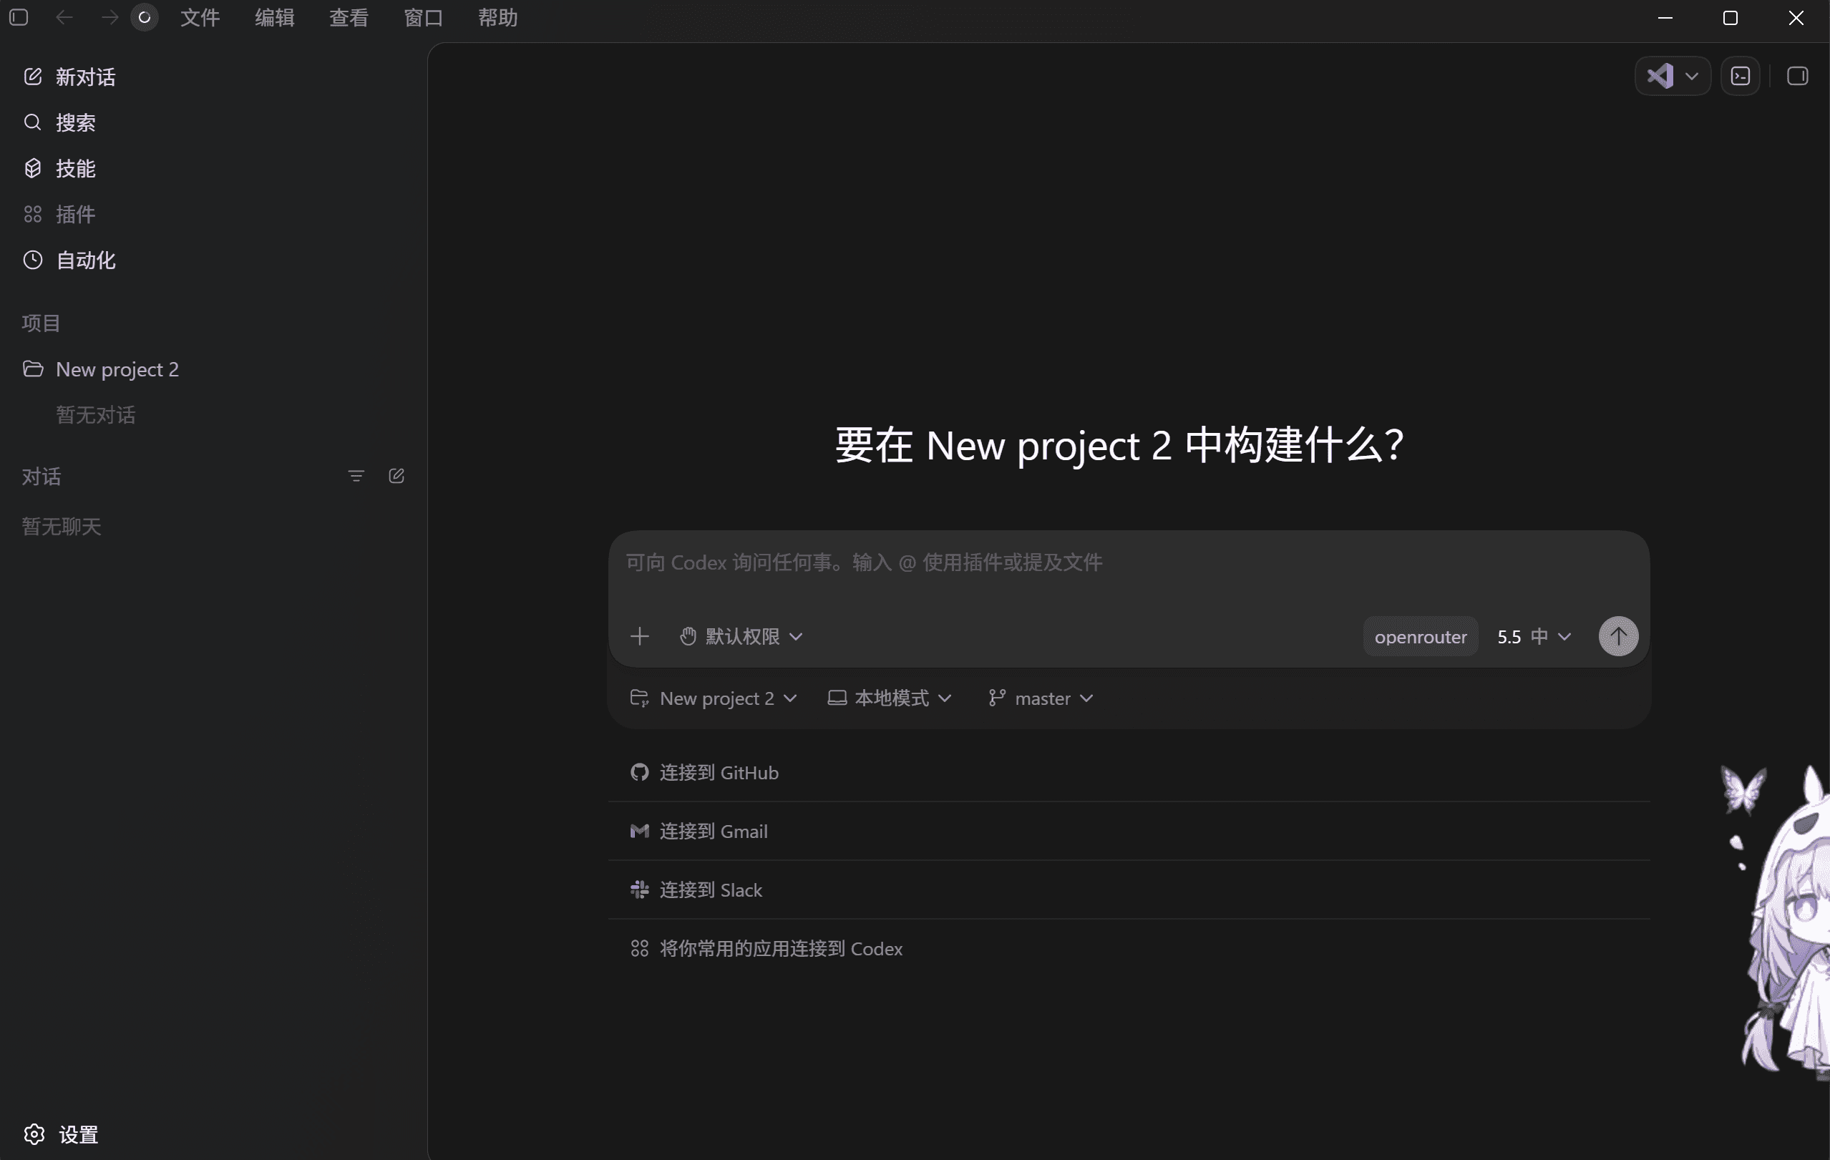Click the plus attachment icon
The image size is (1830, 1160).
(x=640, y=636)
